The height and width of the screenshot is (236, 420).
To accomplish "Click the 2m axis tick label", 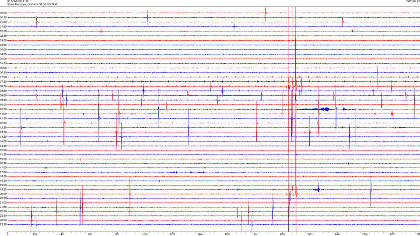I will pyautogui.click(x=35, y=234).
